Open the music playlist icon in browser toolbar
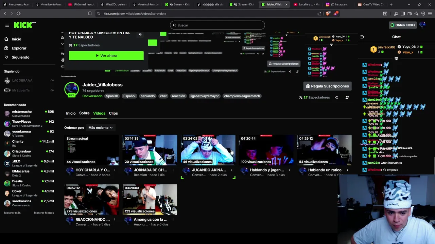 click(x=396, y=14)
